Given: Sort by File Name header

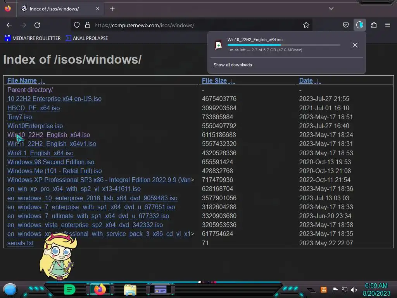Looking at the screenshot, I should click(22, 81).
